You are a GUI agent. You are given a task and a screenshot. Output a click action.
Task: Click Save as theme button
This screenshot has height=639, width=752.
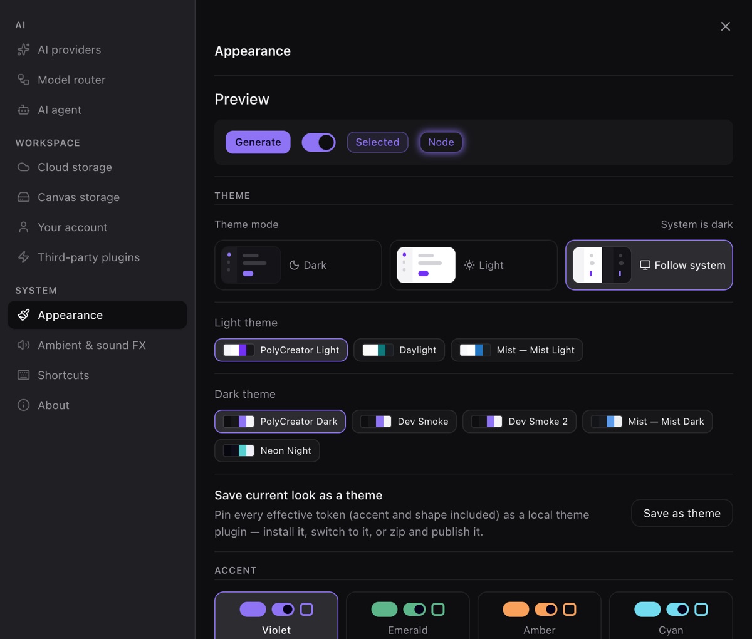682,513
